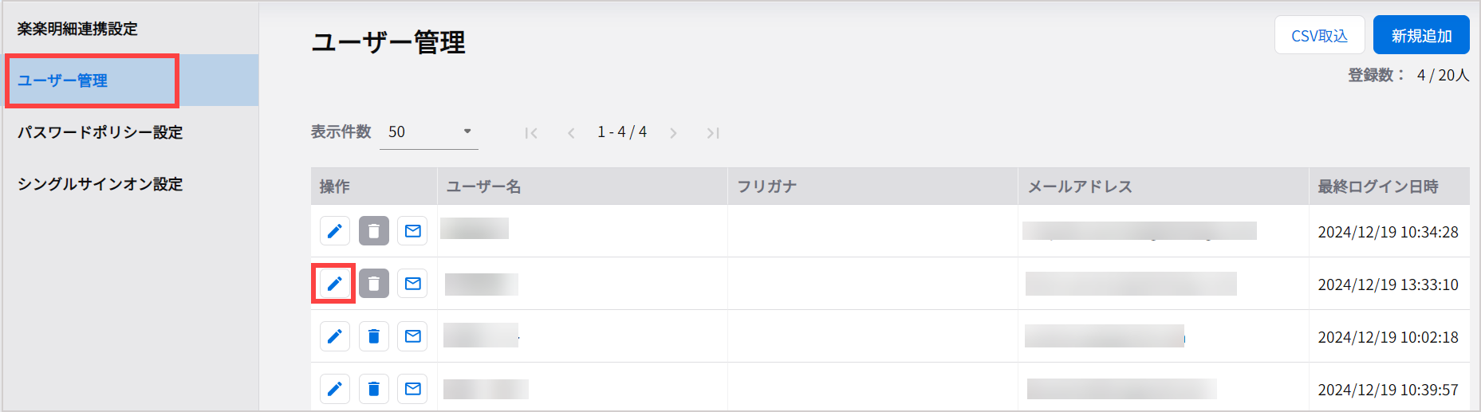
Task: Open the 表示件数 50 dropdown
Action: [429, 132]
